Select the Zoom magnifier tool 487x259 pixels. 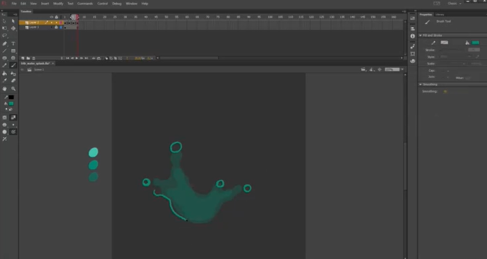click(13, 89)
